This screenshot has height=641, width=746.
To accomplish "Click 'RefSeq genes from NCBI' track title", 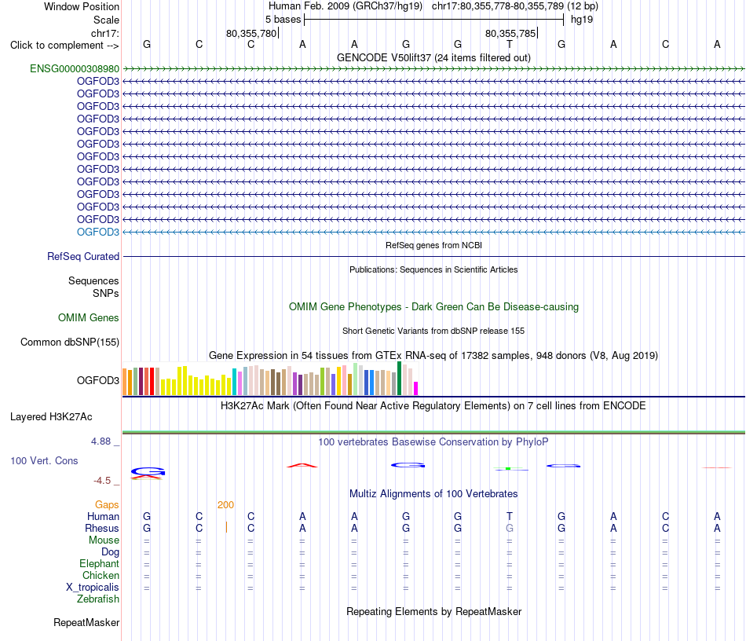I will [433, 245].
